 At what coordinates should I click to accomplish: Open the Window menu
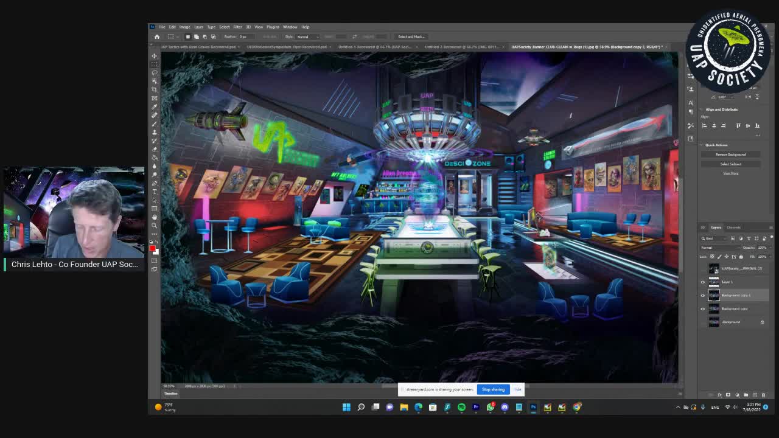click(290, 27)
